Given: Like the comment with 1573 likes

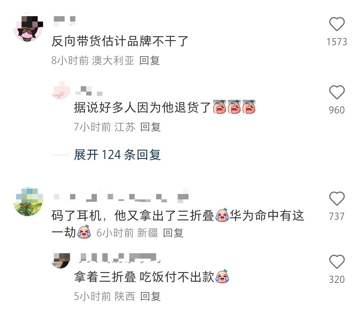Looking at the screenshot, I should [337, 24].
